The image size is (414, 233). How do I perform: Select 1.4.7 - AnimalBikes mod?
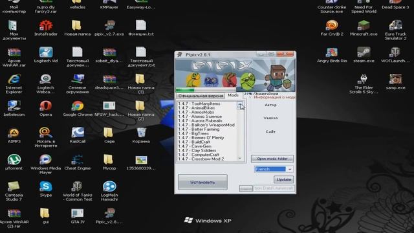[196, 108]
